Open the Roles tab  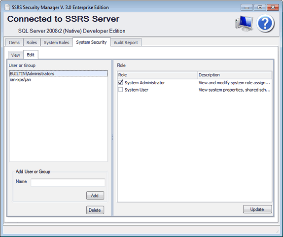pos(32,42)
